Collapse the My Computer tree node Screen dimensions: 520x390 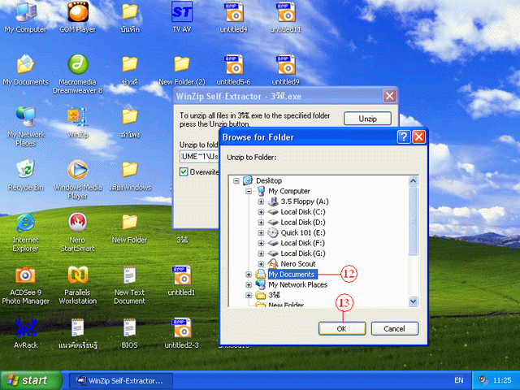(x=249, y=191)
